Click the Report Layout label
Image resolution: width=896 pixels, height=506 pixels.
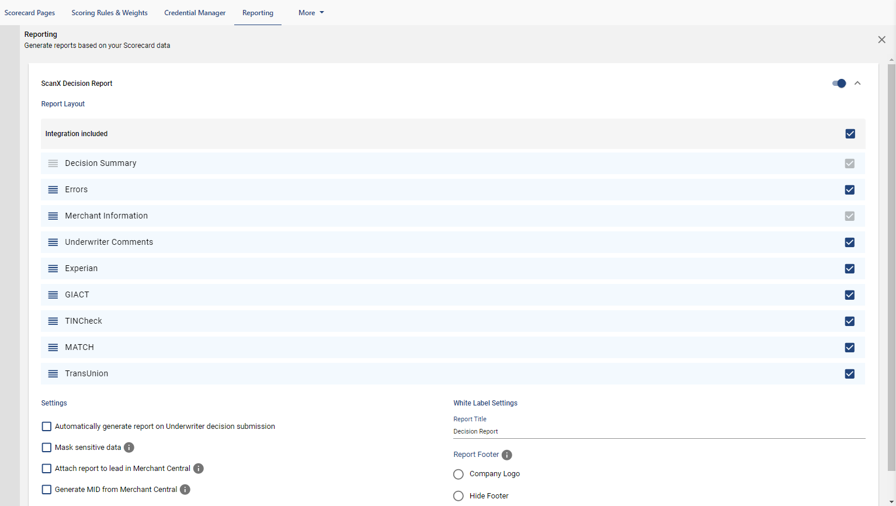click(x=63, y=104)
